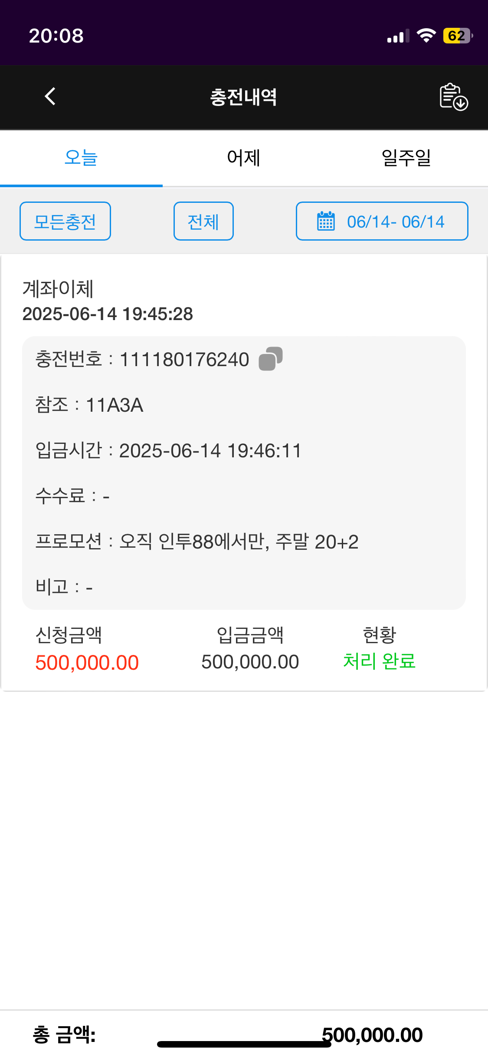The height and width of the screenshot is (1058, 488).
Task: Tap the 충전내역 page title
Action: point(243,97)
